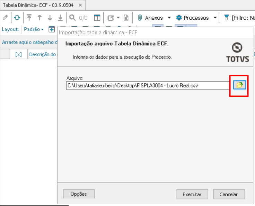Go to next record down arrow

coord(50,18)
